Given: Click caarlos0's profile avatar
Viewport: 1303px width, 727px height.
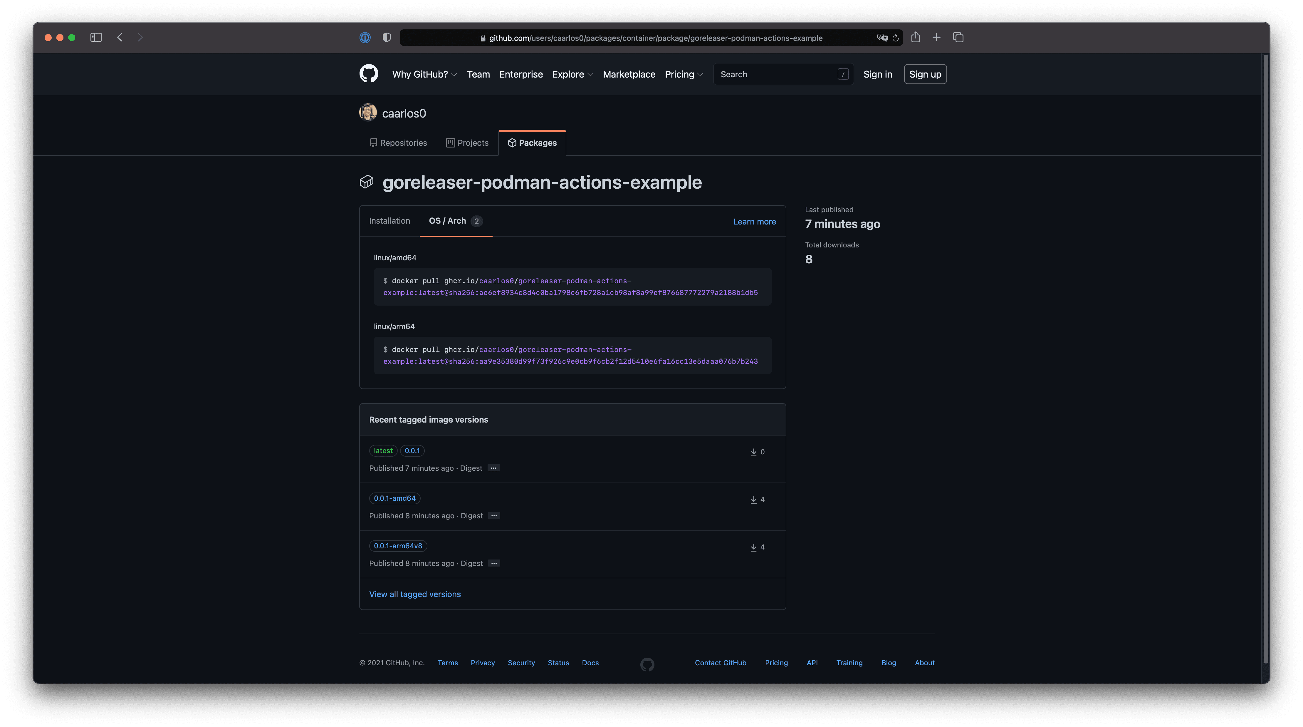Looking at the screenshot, I should 368,112.
